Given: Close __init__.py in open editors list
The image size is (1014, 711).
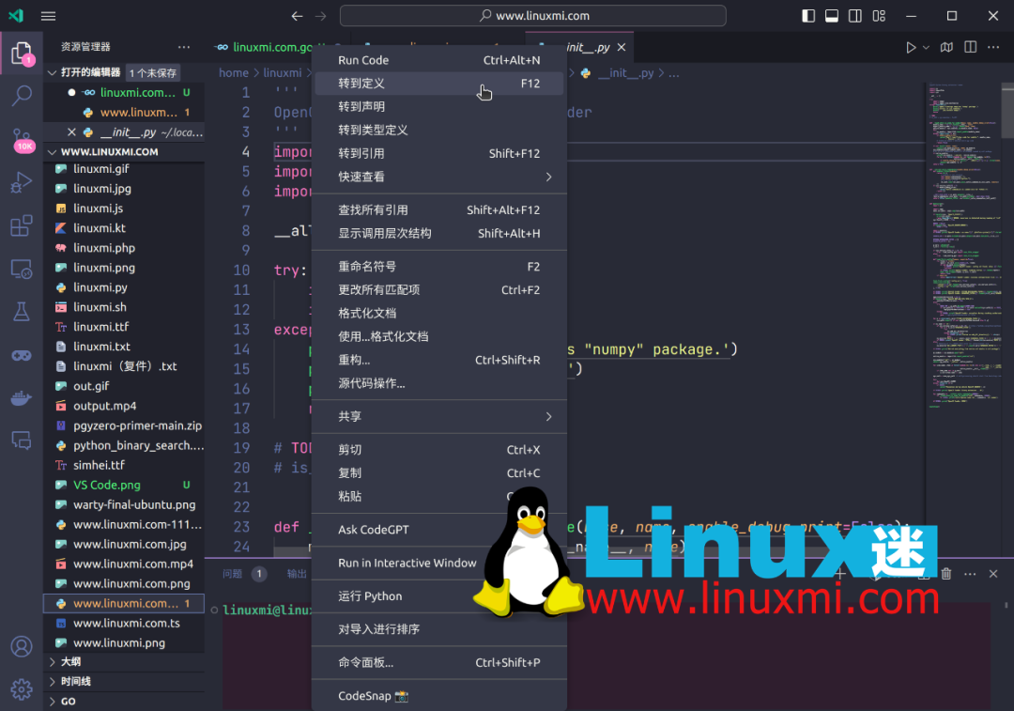Looking at the screenshot, I should (x=71, y=132).
